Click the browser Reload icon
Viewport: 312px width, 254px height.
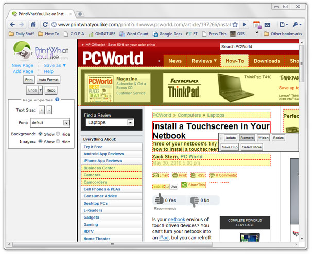click(45, 24)
